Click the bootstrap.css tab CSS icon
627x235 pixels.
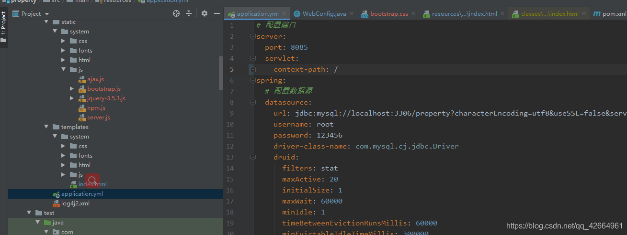coord(365,14)
